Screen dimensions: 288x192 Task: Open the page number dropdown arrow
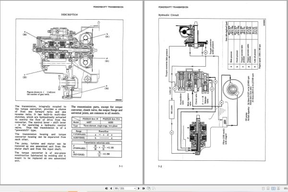(x=135, y=189)
